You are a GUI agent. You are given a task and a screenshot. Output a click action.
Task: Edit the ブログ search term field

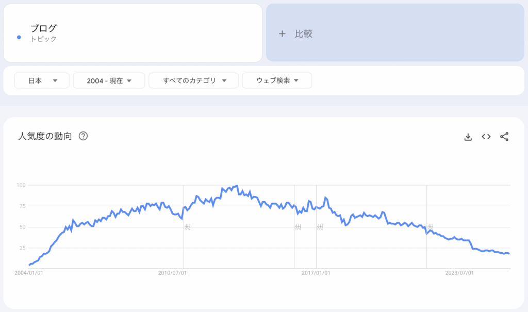tap(44, 28)
